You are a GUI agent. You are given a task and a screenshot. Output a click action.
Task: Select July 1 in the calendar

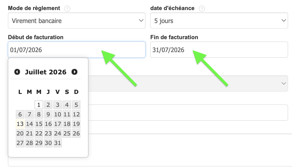pos(39,105)
